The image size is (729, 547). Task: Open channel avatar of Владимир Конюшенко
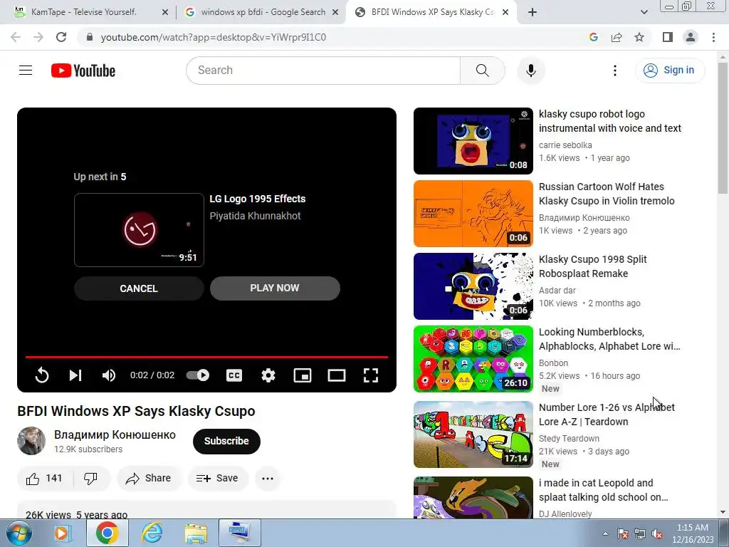coord(31,441)
